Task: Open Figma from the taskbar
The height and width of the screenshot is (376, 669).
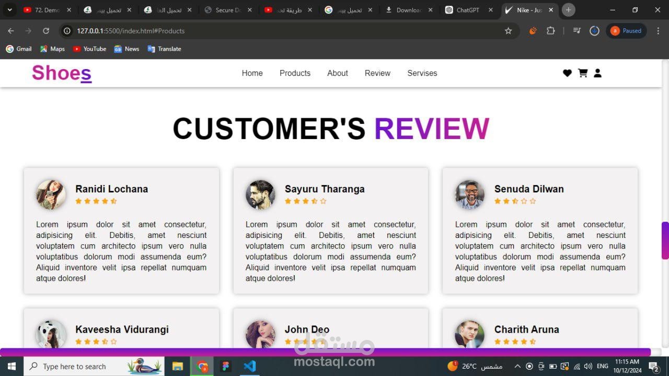Action: click(x=226, y=366)
